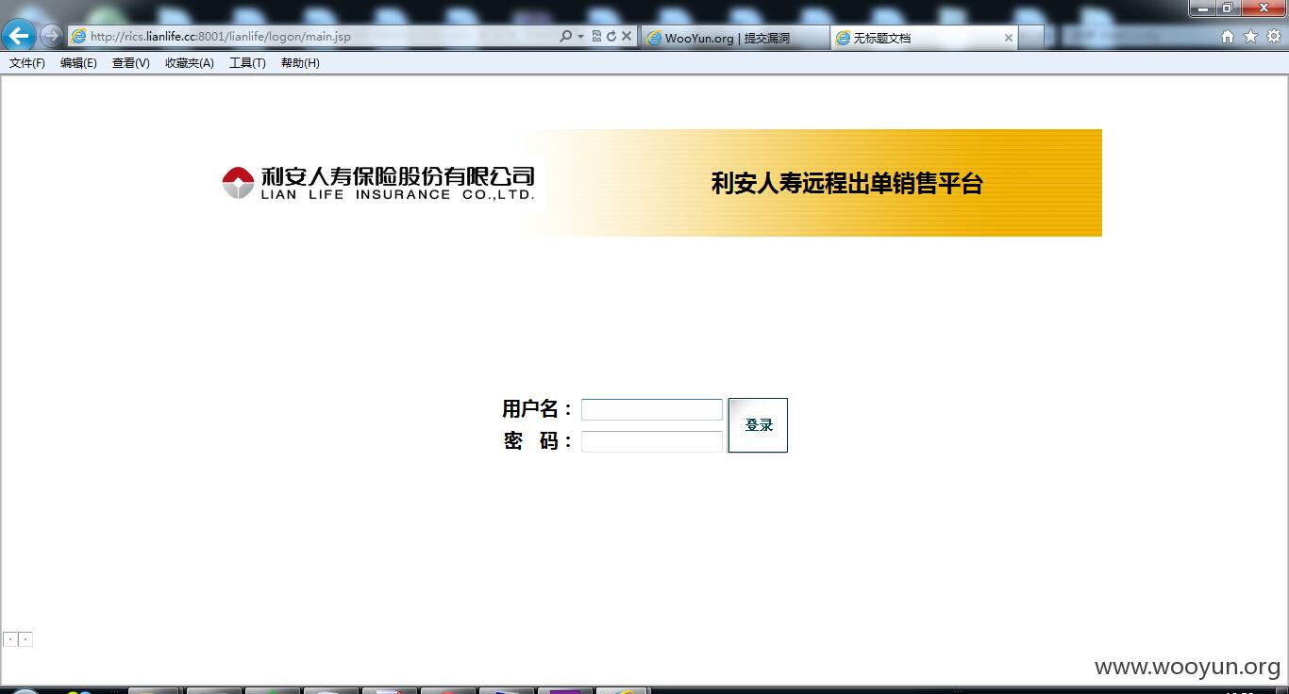Click the 利安人寿远程出单销售平台 banner title
The image size is (1289, 694).
(846, 183)
